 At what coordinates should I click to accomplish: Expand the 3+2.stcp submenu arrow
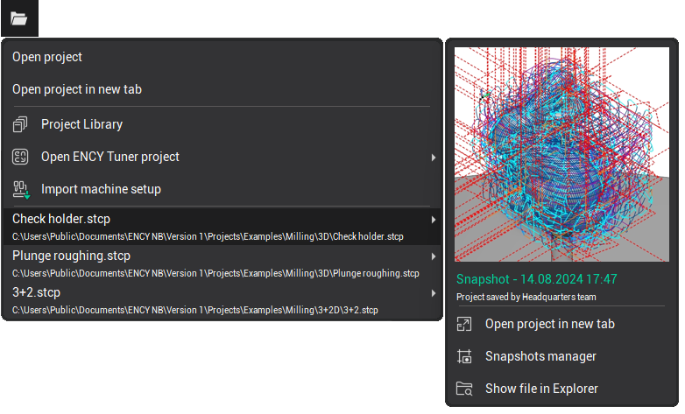[434, 293]
